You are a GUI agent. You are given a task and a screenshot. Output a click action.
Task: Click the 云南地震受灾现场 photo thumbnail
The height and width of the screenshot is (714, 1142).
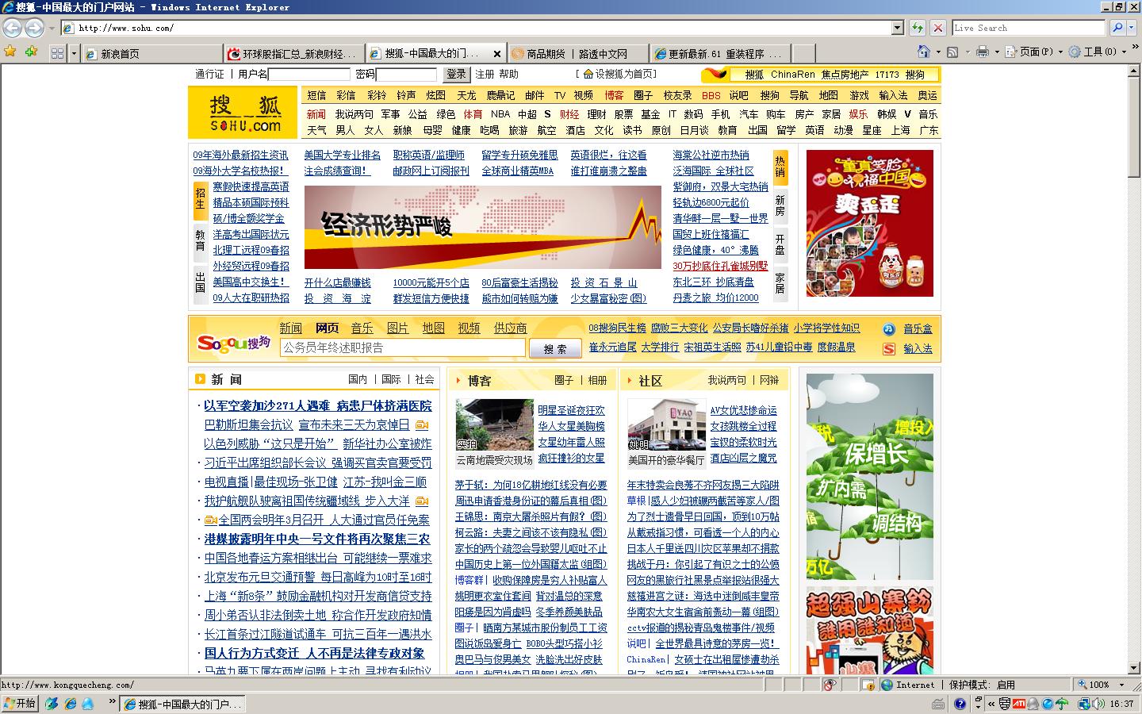(494, 425)
